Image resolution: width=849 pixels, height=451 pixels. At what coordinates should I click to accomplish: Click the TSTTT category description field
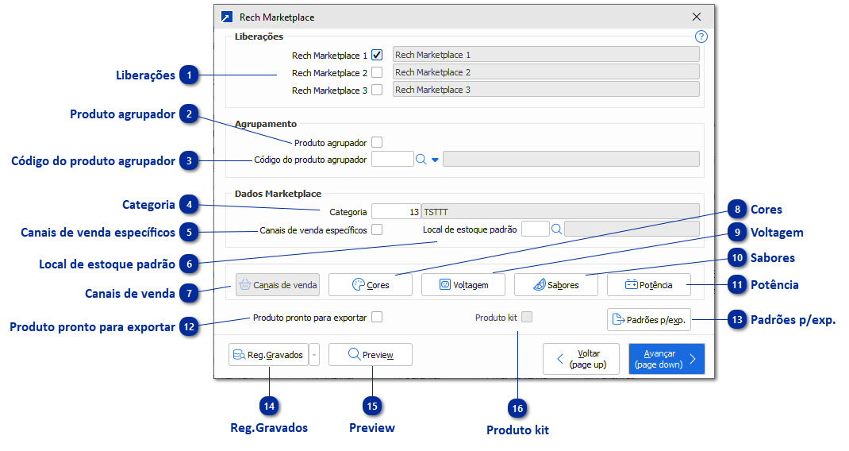[x=560, y=211]
